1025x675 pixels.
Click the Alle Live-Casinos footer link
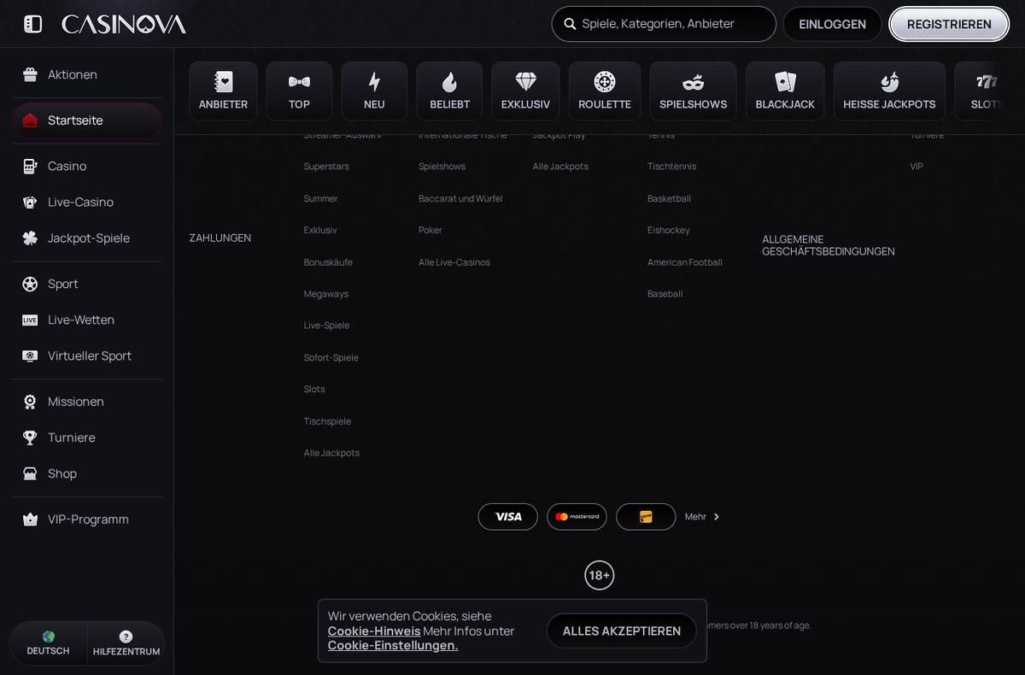[x=454, y=262]
